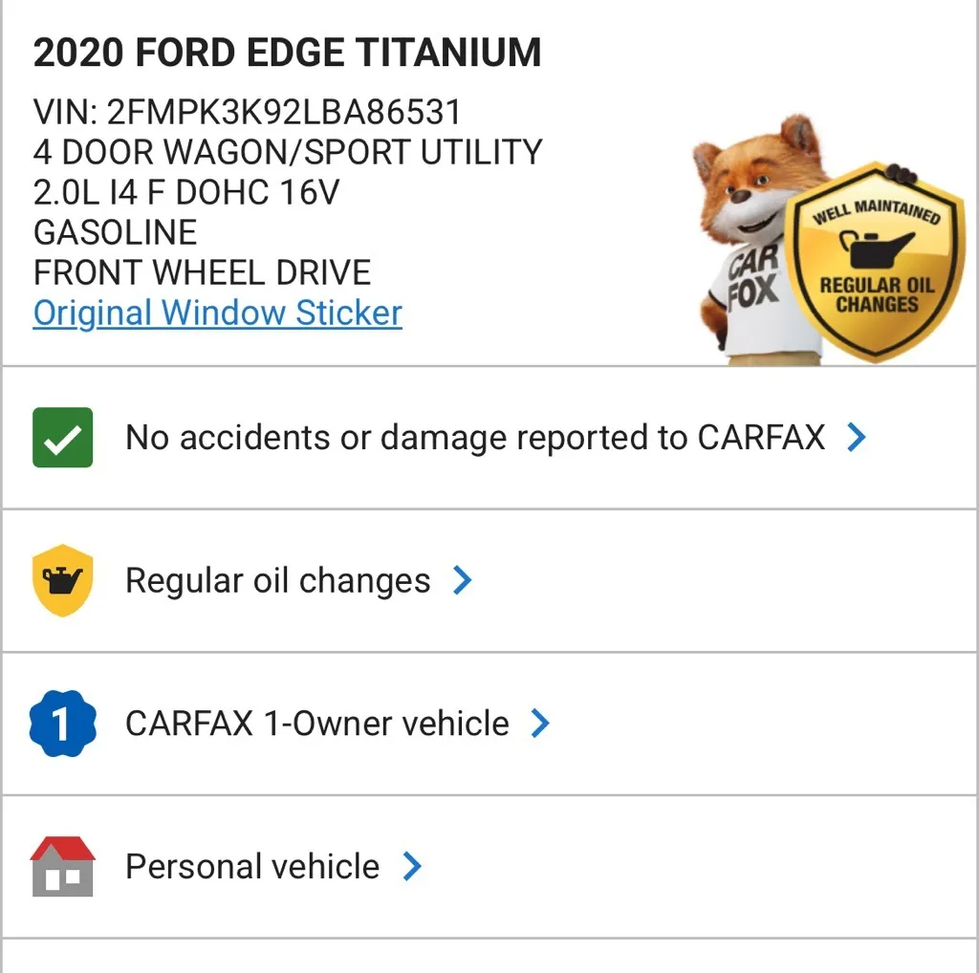Click the green checkmark no-accidents icon
Screen dimensions: 979x973
pos(62,438)
